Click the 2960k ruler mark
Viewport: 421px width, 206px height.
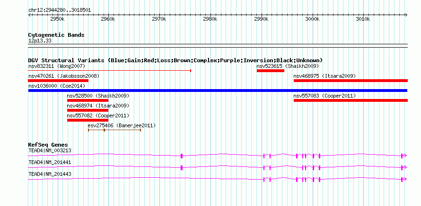[108, 19]
